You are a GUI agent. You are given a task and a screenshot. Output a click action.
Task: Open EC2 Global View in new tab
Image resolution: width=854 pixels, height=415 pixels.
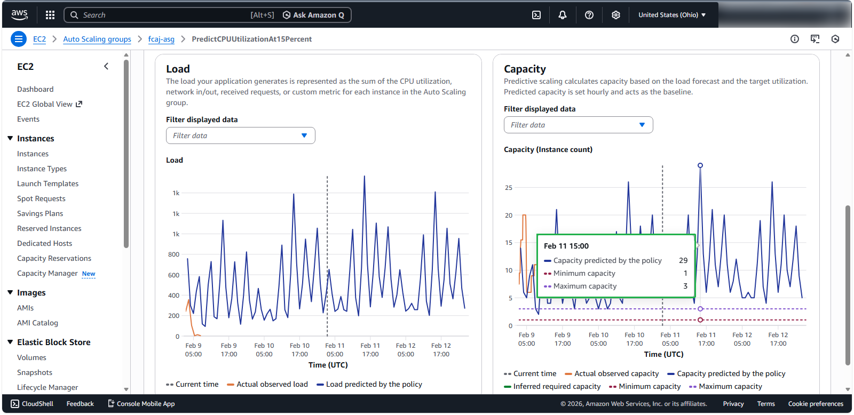tap(50, 104)
